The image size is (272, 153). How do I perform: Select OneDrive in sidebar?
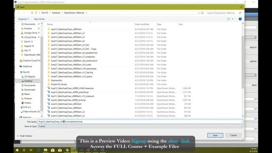point(27,66)
